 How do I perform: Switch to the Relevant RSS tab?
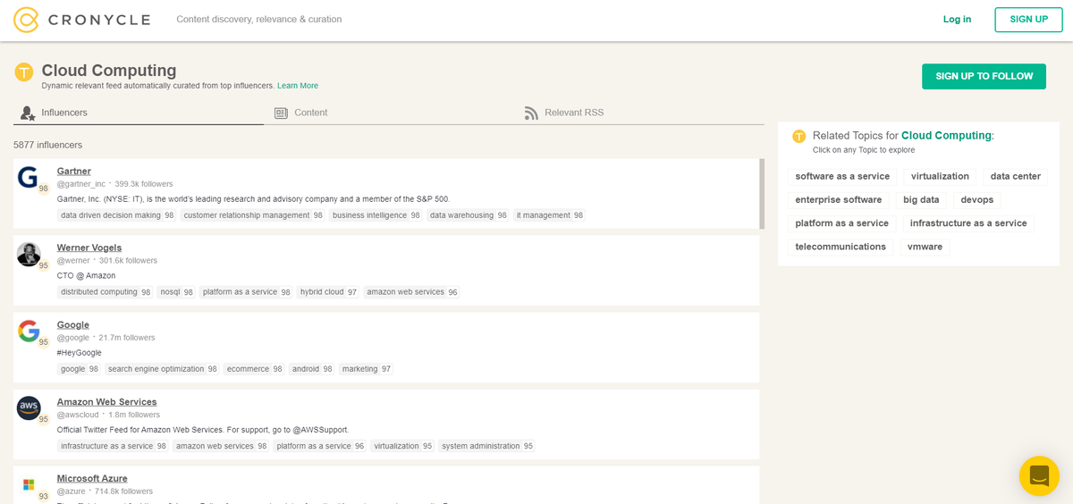(639, 113)
